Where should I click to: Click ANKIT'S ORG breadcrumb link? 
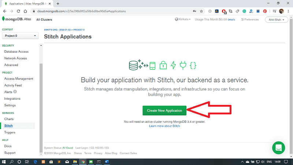click(57, 30)
